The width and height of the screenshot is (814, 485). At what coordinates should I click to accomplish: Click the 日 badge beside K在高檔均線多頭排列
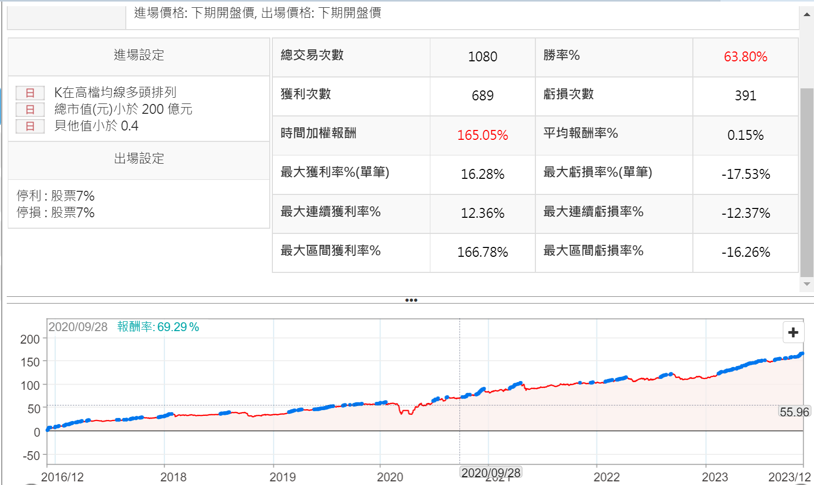click(30, 93)
